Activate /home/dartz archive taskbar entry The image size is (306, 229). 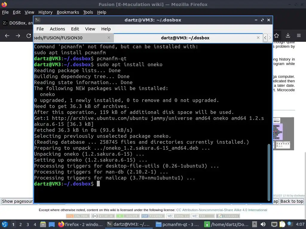(x=227, y=225)
